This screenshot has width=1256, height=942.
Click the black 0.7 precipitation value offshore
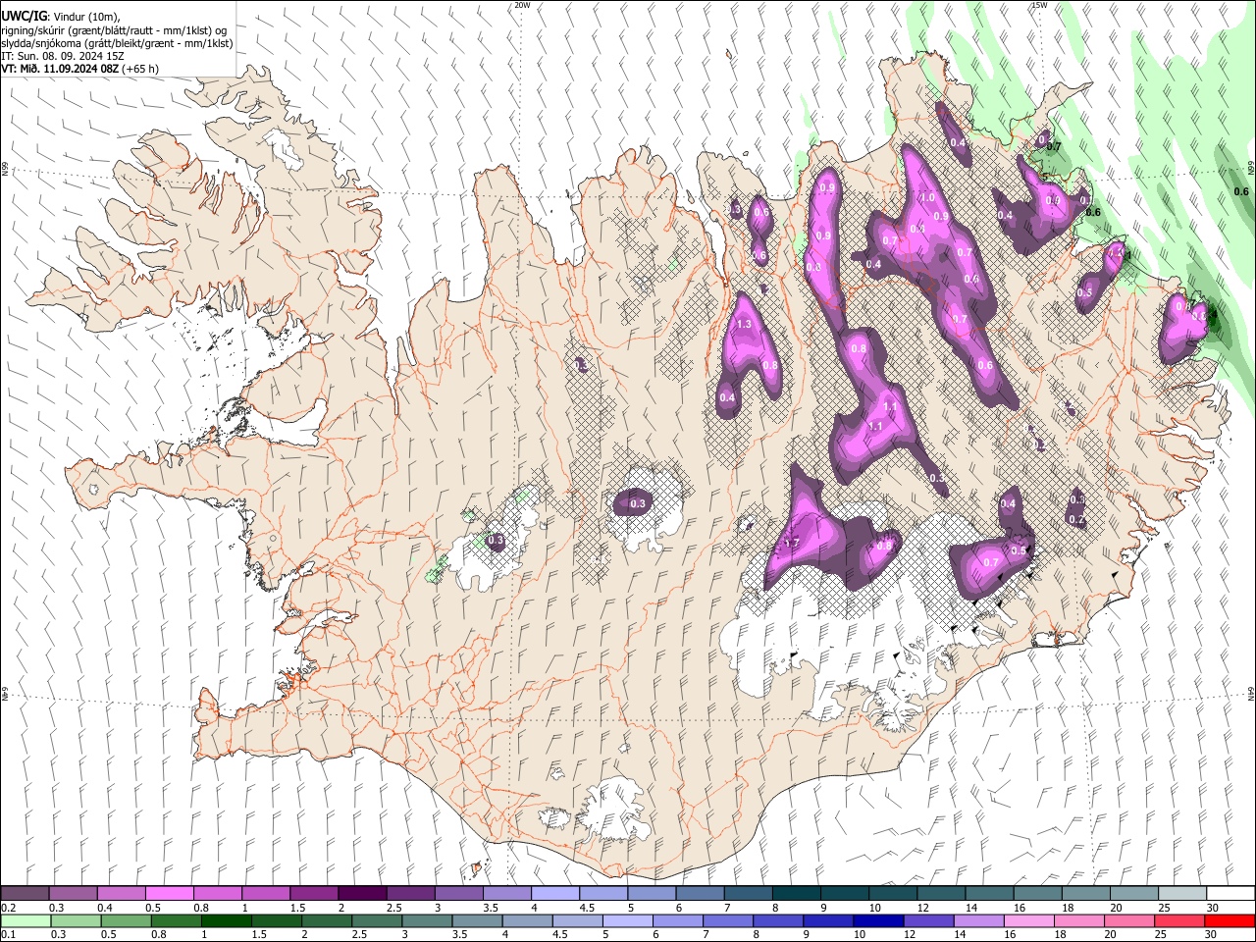pyautogui.click(x=1055, y=147)
